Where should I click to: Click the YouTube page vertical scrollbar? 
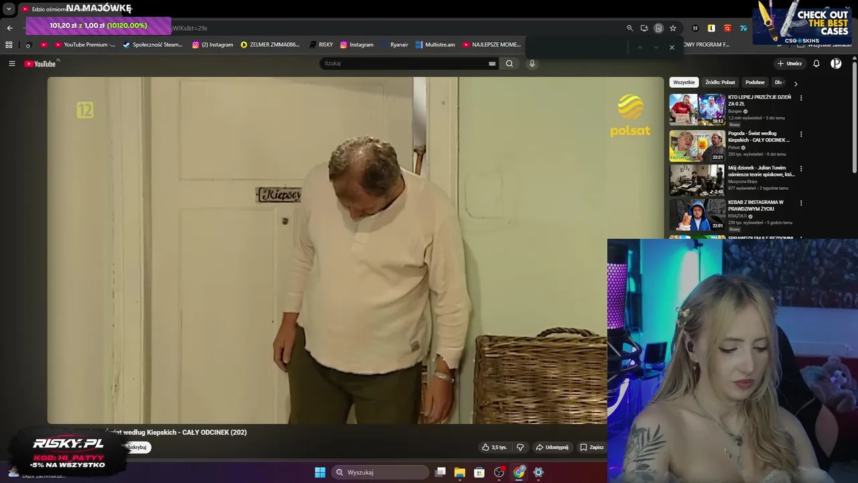coord(855,117)
